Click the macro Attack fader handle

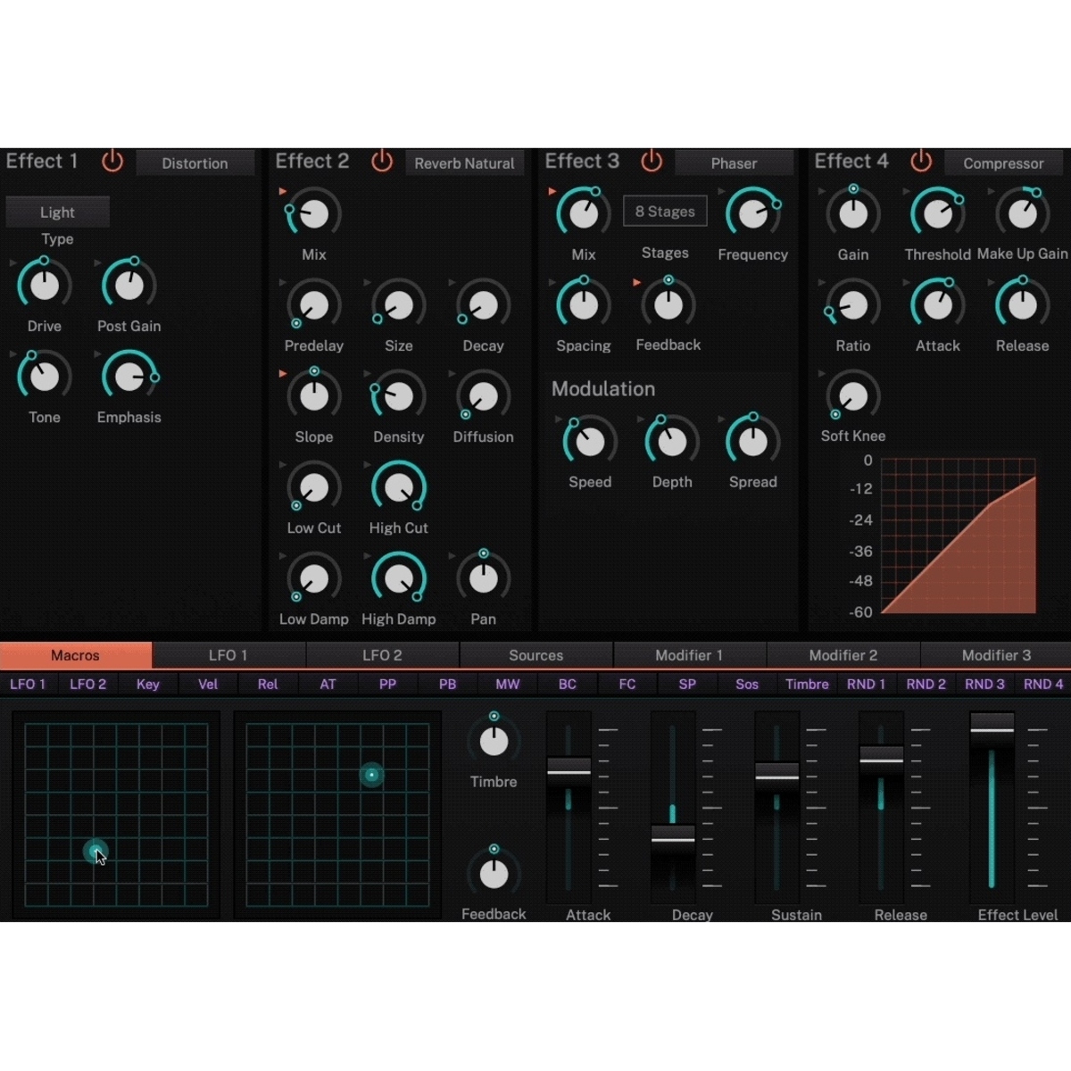pos(569,772)
